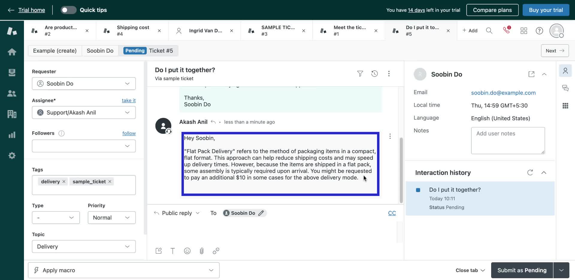Show ticket events history icon
The height and width of the screenshot is (280, 575).
(374, 74)
